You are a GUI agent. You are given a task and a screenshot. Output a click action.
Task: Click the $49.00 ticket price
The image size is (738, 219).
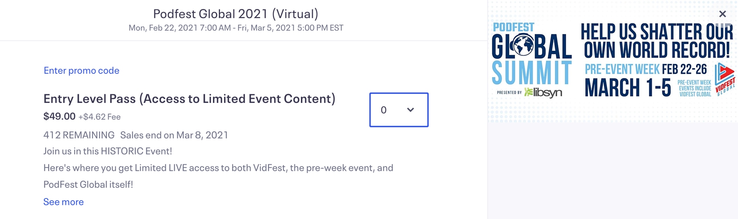pos(59,116)
